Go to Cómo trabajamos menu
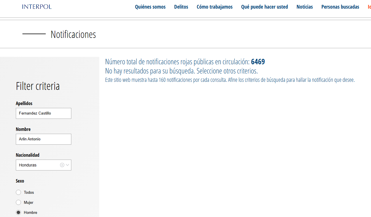371x217 pixels. [x=215, y=7]
